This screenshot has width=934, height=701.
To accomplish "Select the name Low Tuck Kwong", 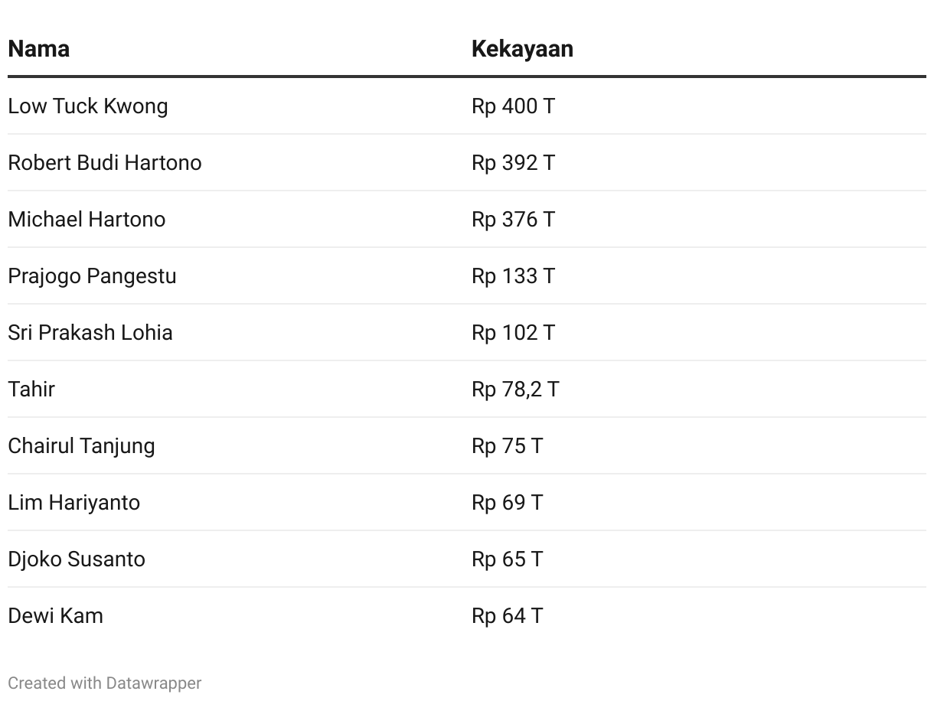I will tap(88, 106).
